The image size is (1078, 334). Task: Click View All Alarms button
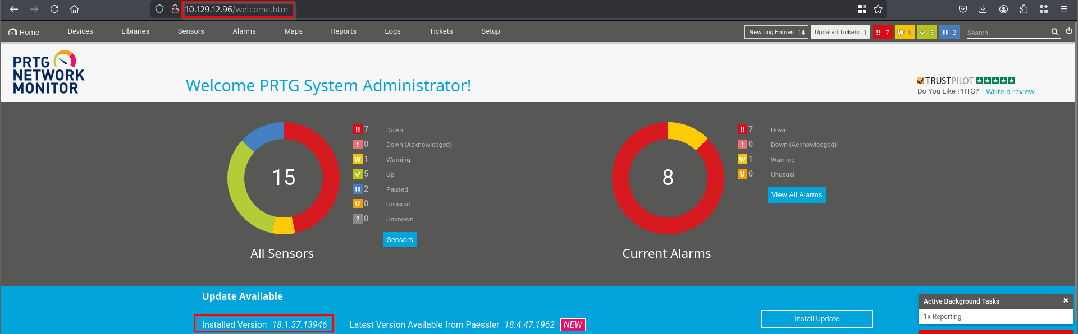[x=797, y=195]
